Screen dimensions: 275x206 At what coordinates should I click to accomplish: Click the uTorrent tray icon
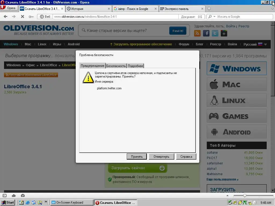[245, 203]
